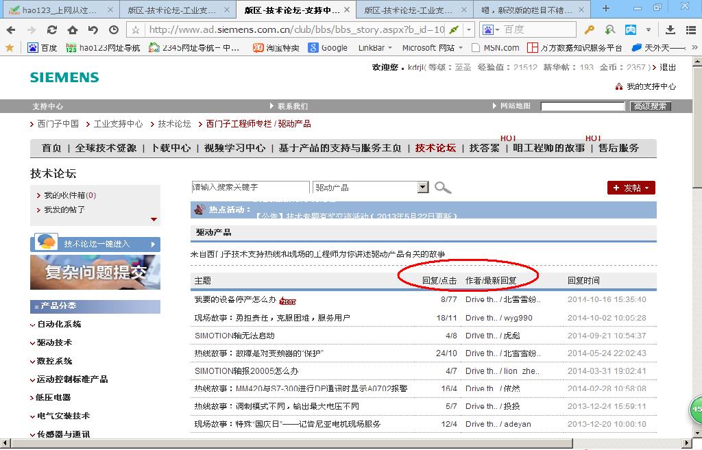The height and width of the screenshot is (450, 702).
Task: Expand the 数控系统 product category
Action: click(54, 361)
